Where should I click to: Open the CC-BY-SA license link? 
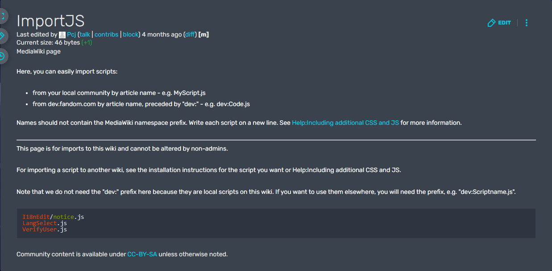click(142, 254)
